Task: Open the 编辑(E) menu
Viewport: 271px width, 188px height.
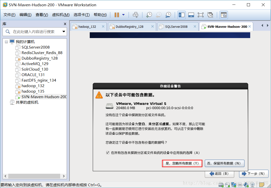Action: click(x=25, y=15)
